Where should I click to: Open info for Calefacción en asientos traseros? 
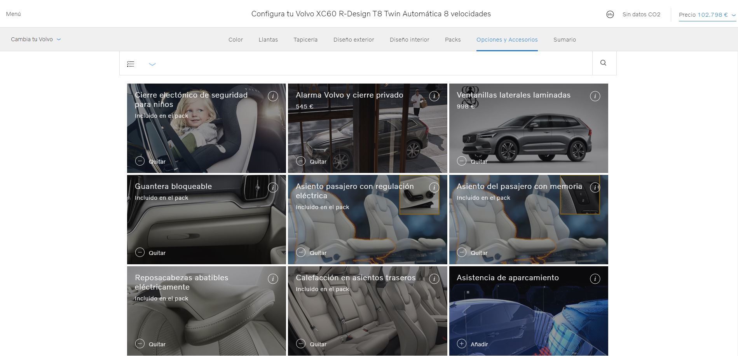pos(434,279)
